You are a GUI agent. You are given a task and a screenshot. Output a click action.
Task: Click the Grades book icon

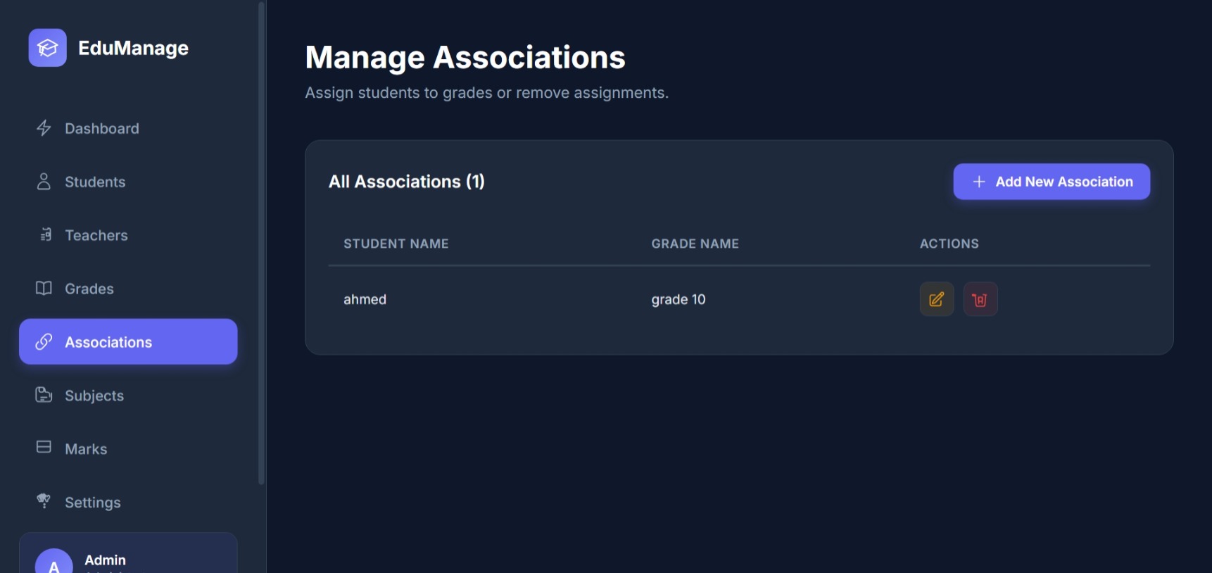(x=44, y=289)
